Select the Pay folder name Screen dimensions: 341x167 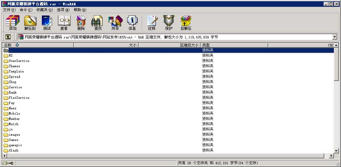12,103
